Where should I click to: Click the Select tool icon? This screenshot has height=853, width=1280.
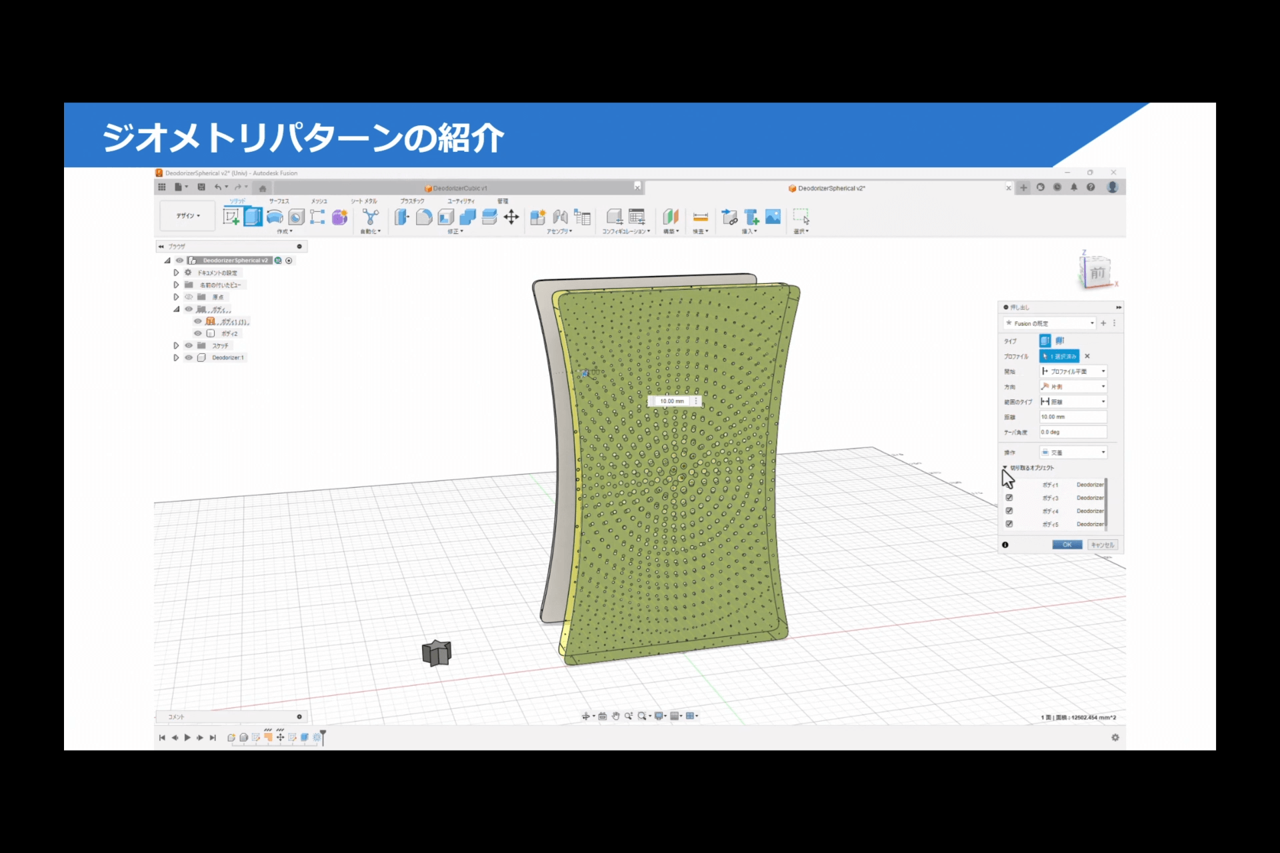[x=801, y=217]
